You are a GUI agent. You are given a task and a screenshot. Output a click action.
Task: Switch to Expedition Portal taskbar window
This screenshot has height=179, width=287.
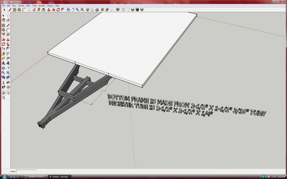(36, 176)
